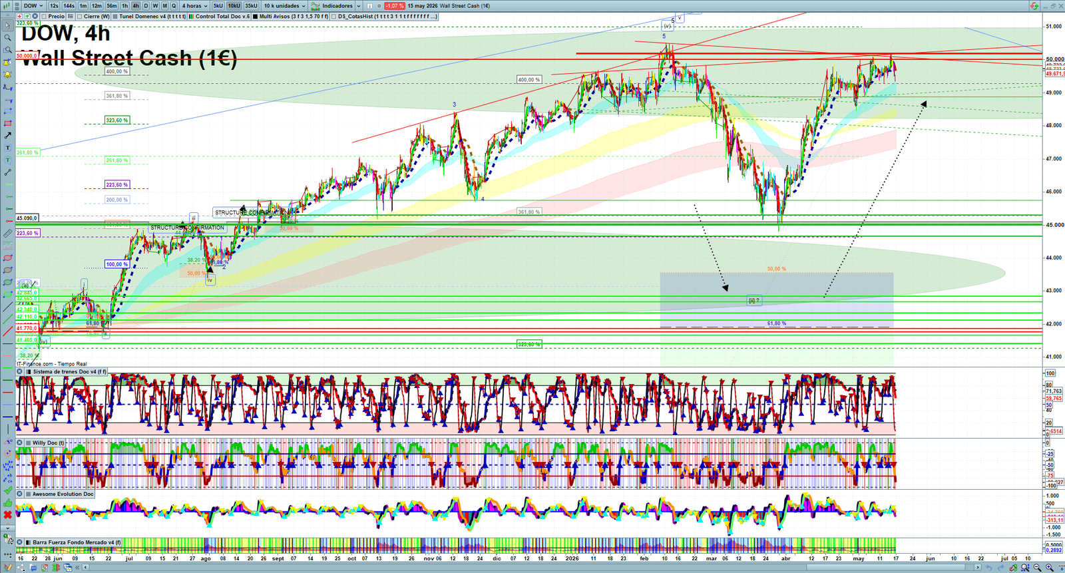Image resolution: width=1065 pixels, height=573 pixels.
Task: Select the blue rectangle drawing tool
Action: pyautogui.click(x=7, y=111)
